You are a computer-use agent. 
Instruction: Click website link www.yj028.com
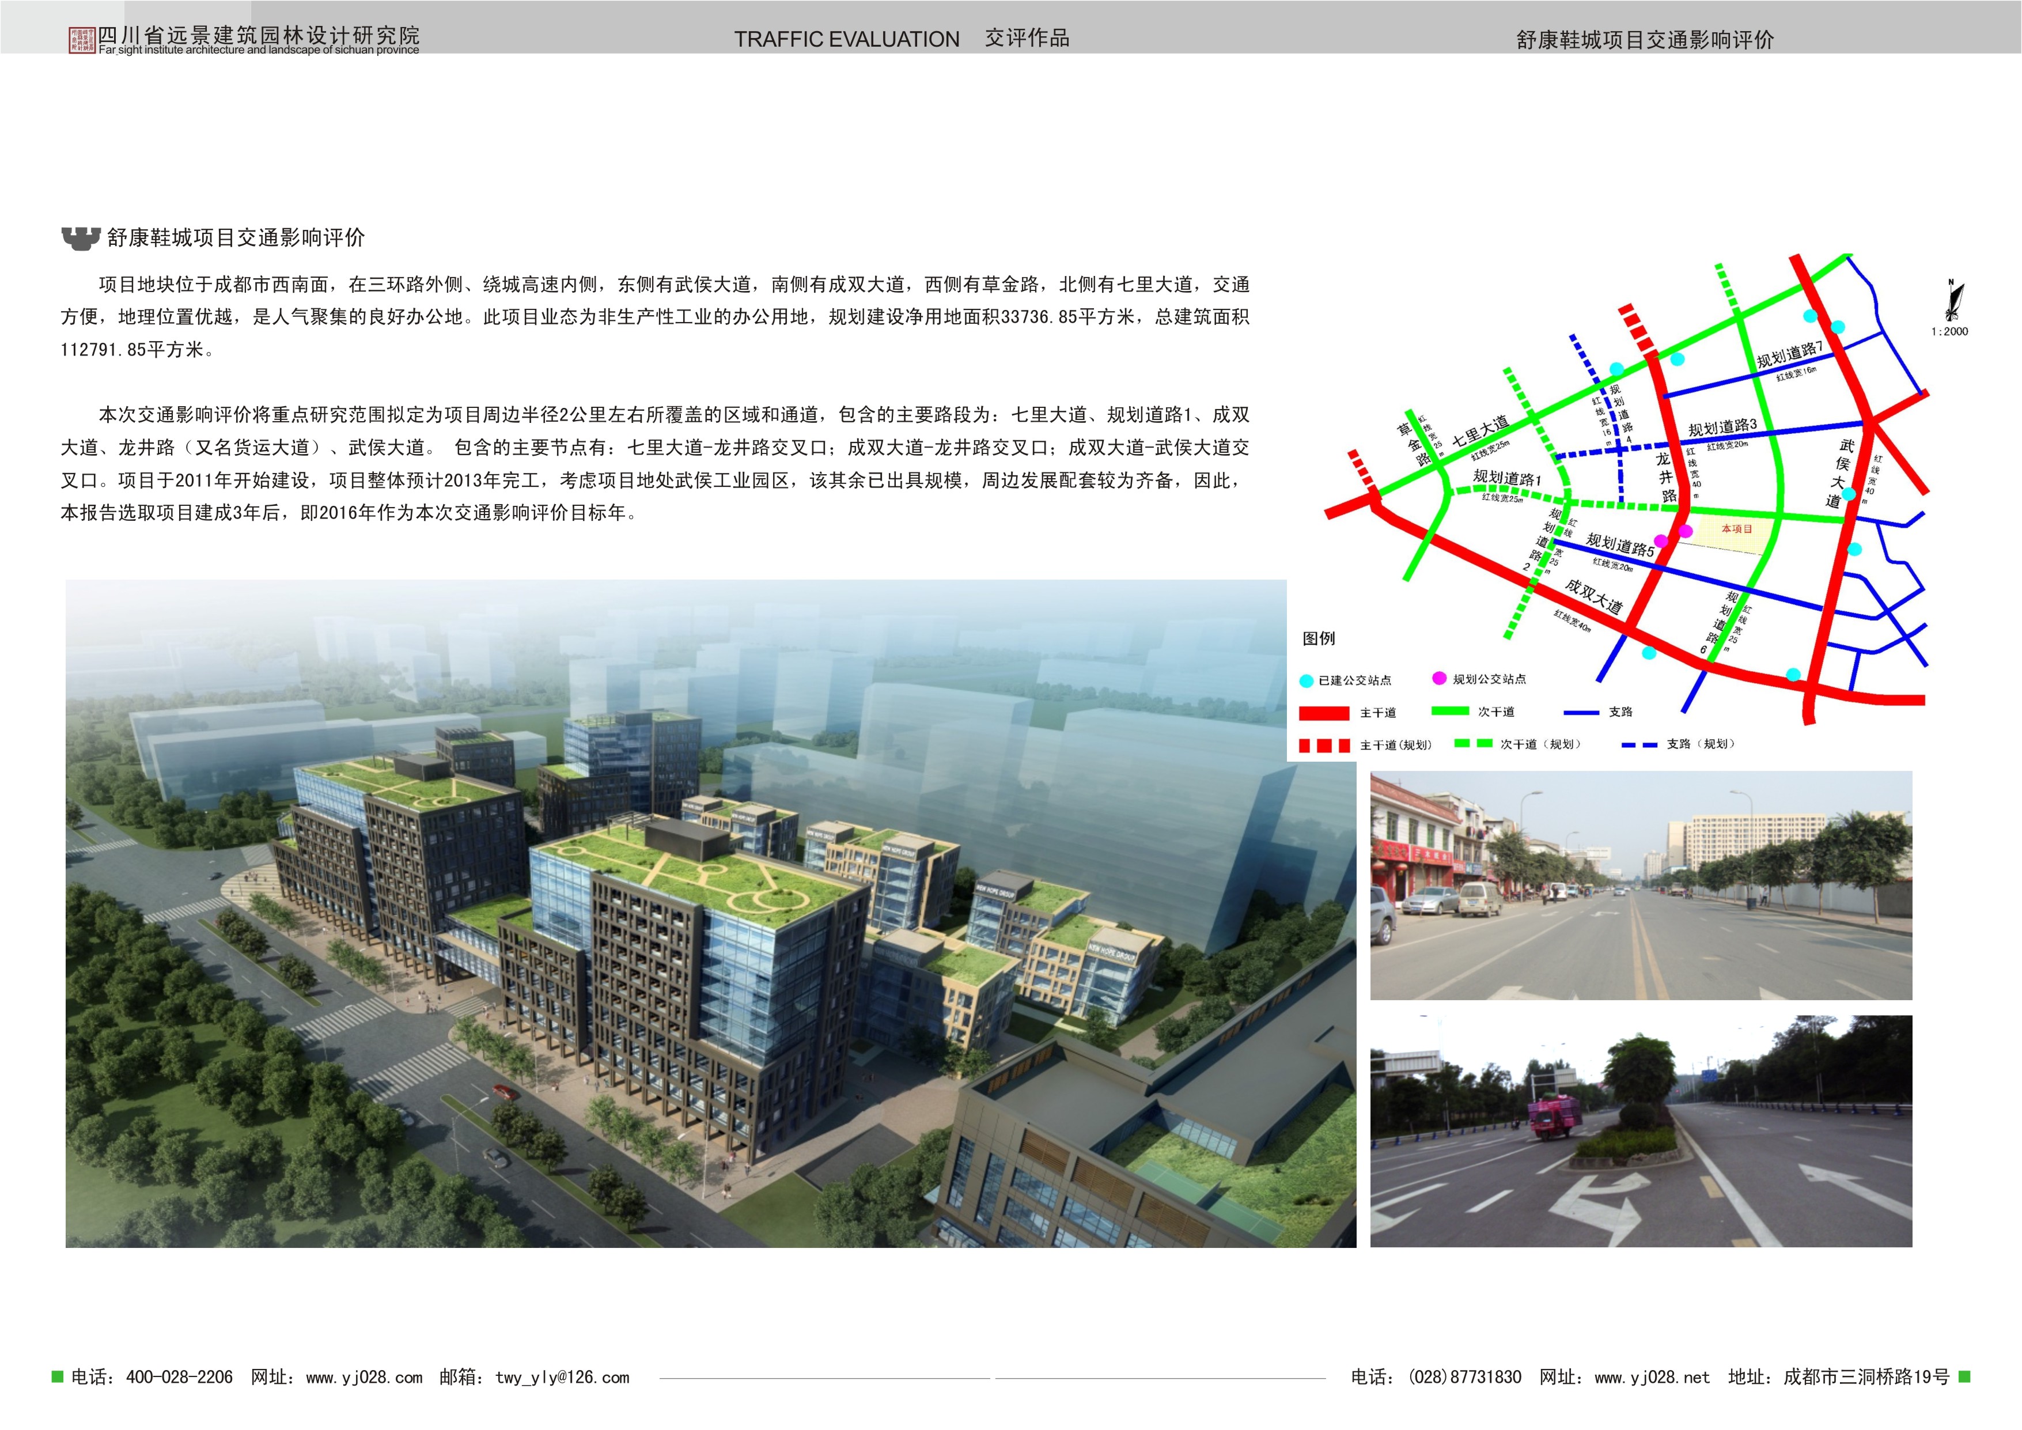coord(363,1377)
